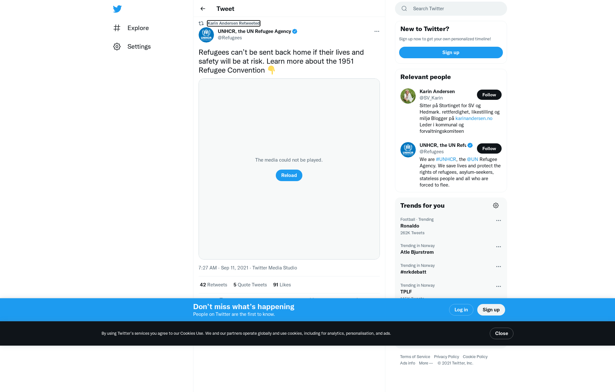Screen dimensions: 615x392
Task: View the 5 Quote Tweets
Action: click(x=250, y=285)
